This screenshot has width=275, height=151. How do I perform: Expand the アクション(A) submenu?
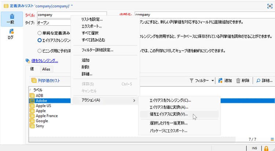point(105,100)
